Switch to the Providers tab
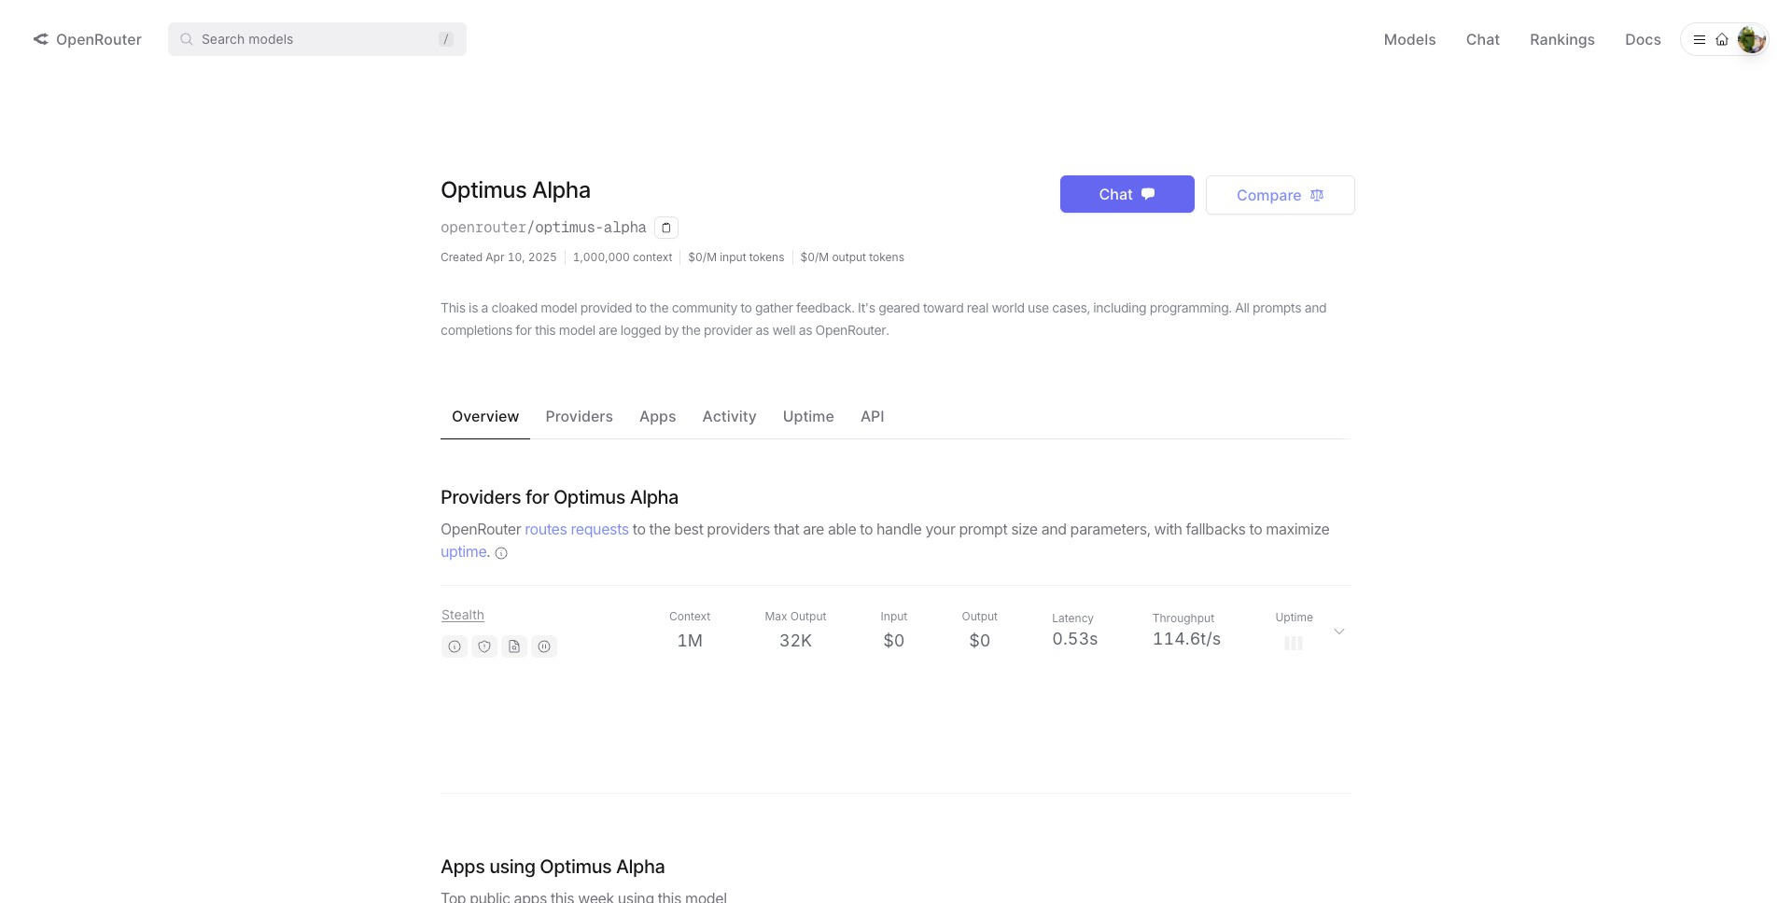 (580, 417)
